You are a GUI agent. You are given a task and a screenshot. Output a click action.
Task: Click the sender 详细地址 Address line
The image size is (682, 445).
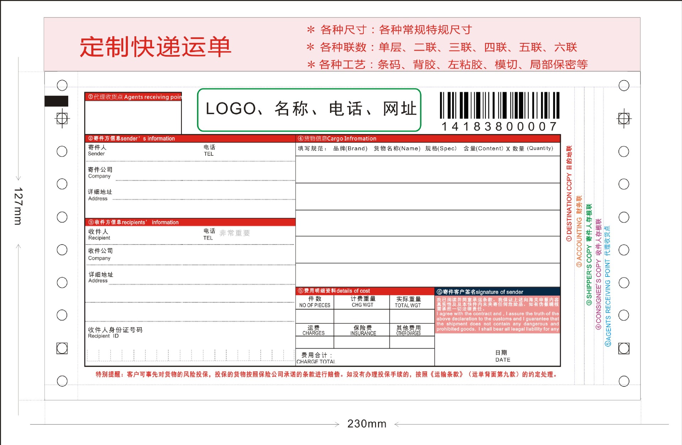pyautogui.click(x=190, y=195)
